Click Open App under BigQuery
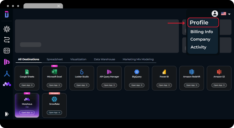 point(137,85)
